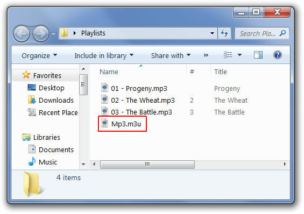This screenshot has width=304, height=214.
Task: Open the view options dropdown arrow
Action: pos(239,55)
